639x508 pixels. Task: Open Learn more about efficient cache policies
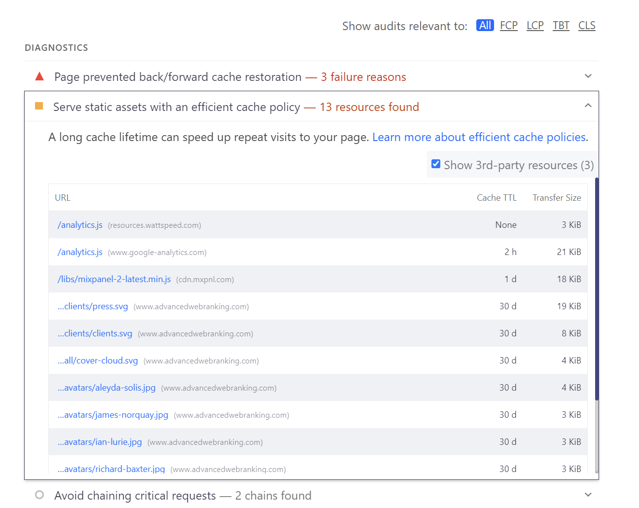(479, 137)
